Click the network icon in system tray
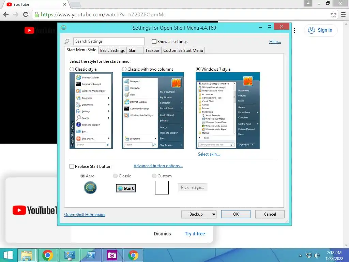349x262 pixels. click(309, 255)
